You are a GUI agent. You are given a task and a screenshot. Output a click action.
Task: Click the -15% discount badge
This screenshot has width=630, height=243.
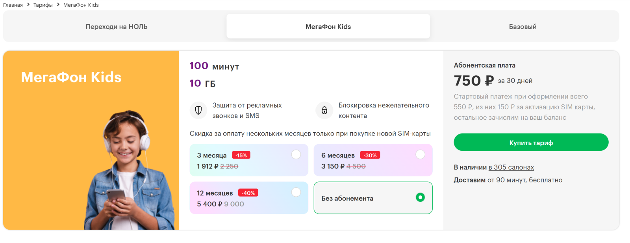(x=241, y=155)
